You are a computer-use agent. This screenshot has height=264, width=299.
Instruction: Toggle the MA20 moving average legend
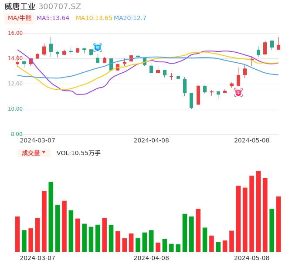[130, 18]
